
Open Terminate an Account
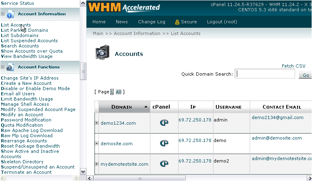(x=26, y=172)
